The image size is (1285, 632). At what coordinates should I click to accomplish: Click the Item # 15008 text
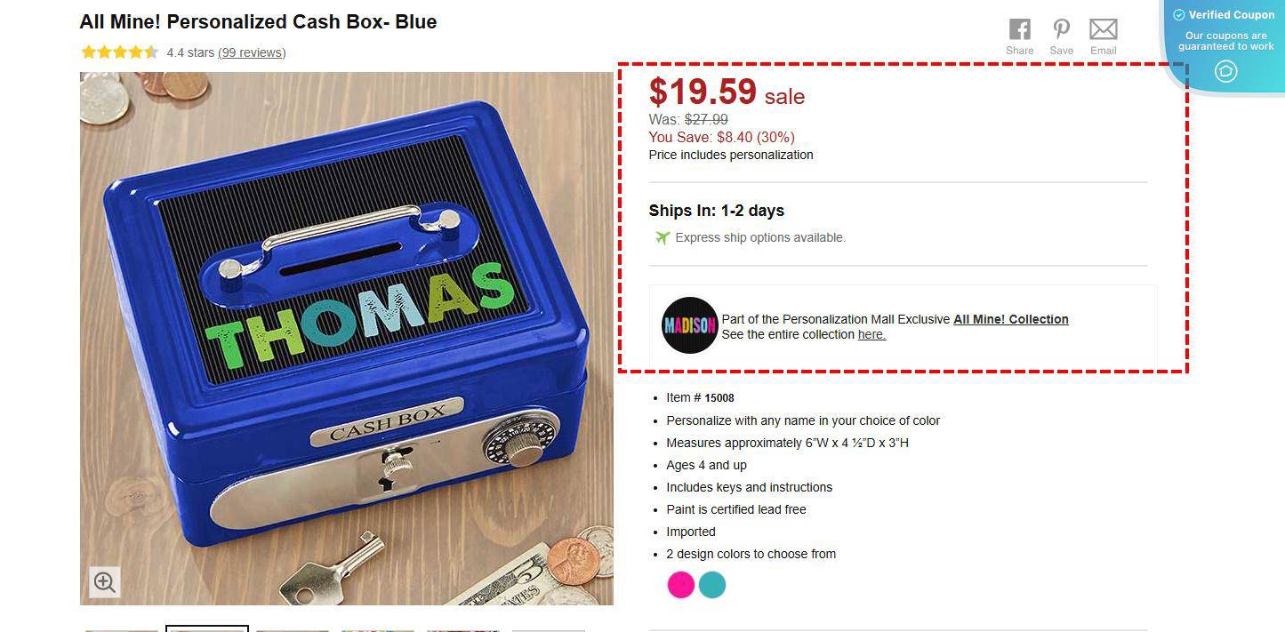[x=700, y=397]
